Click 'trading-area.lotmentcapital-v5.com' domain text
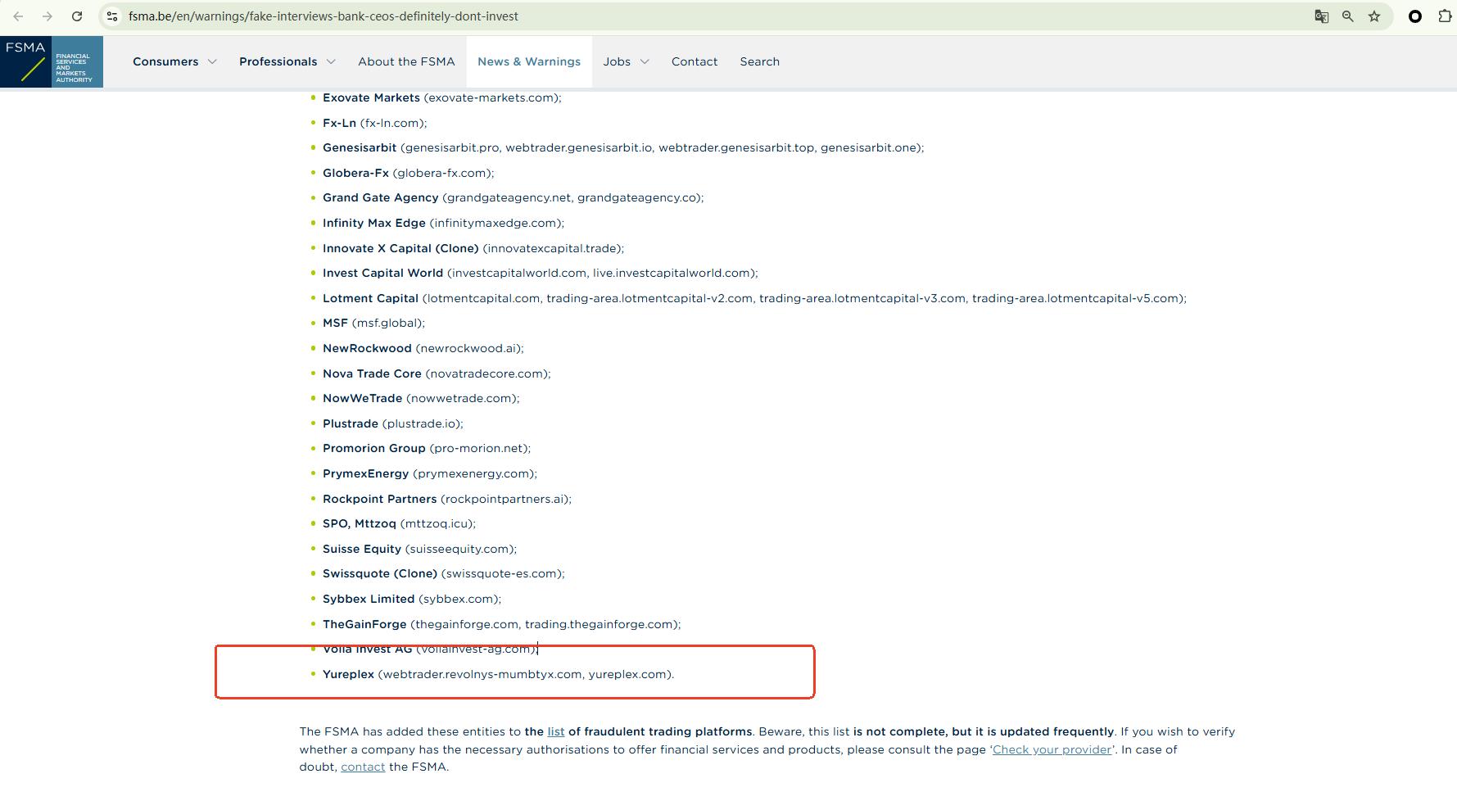Image resolution: width=1457 pixels, height=792 pixels. (1075, 298)
